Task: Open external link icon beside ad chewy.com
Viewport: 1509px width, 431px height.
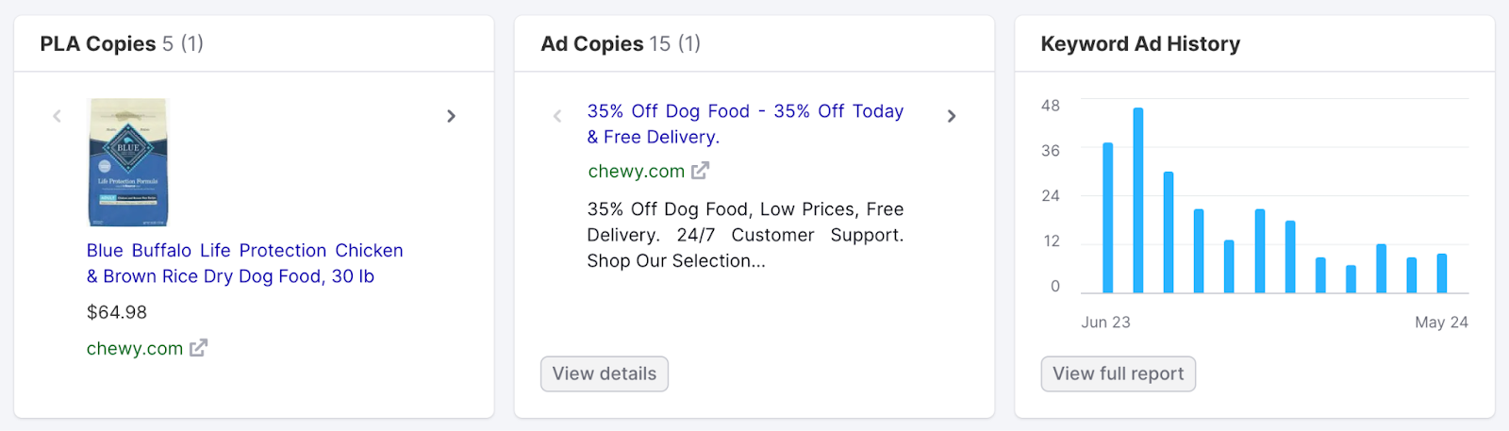Action: pos(700,171)
